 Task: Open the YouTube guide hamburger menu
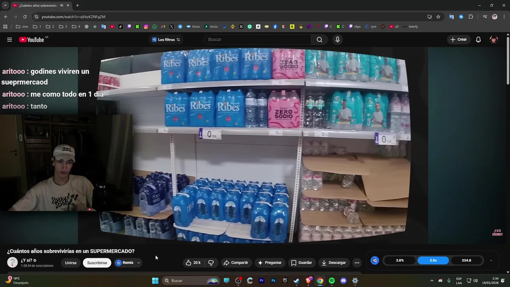click(x=10, y=39)
